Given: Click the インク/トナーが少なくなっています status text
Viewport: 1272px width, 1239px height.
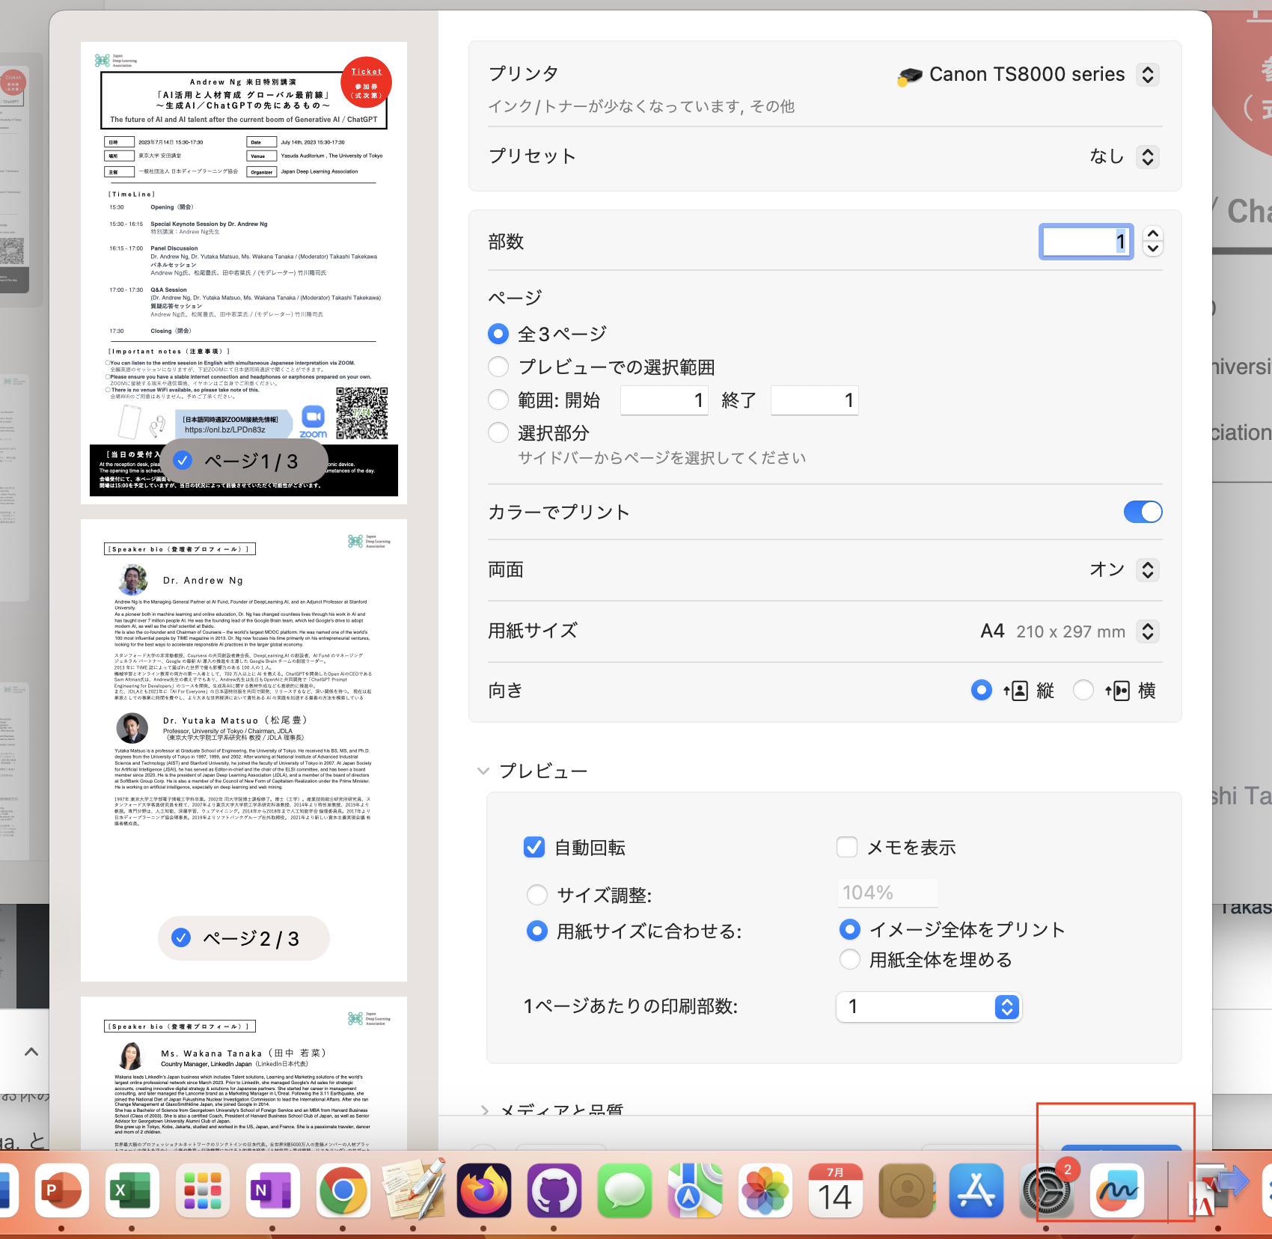Looking at the screenshot, I should pyautogui.click(x=641, y=106).
